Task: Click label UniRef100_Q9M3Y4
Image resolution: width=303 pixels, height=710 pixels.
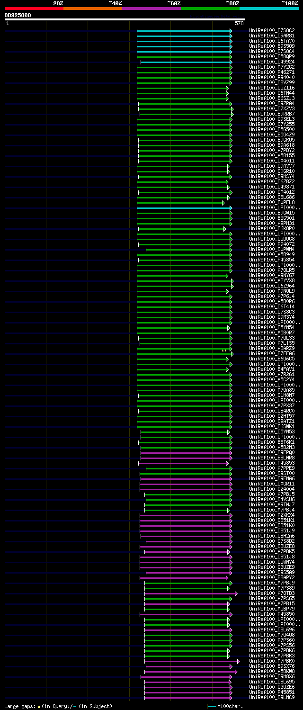Action: coord(272,317)
